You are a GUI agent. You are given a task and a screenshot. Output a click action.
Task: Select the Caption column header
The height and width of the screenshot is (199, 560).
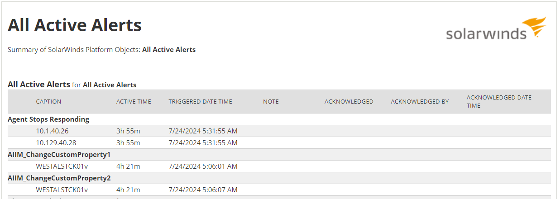[48, 102]
